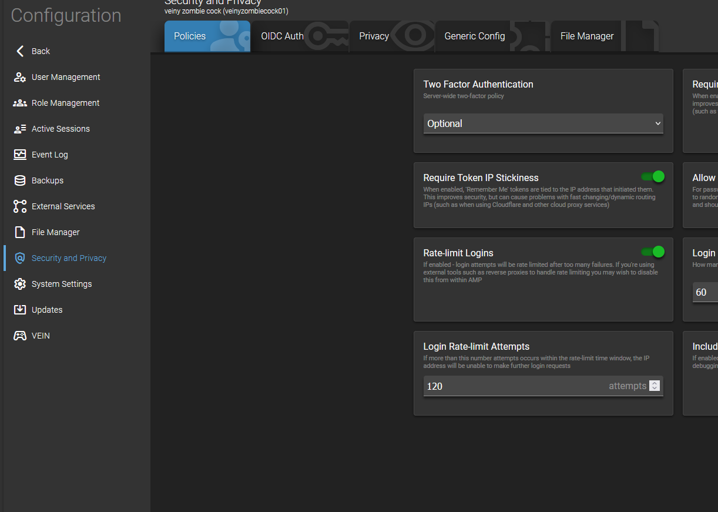Click the Role Management group icon

(x=20, y=103)
